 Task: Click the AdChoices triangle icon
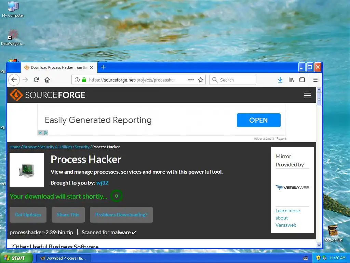click(x=46, y=133)
